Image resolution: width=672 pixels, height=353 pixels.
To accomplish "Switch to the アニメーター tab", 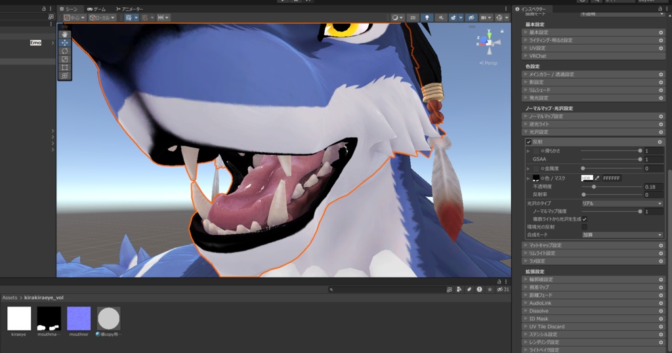I will tap(129, 9).
